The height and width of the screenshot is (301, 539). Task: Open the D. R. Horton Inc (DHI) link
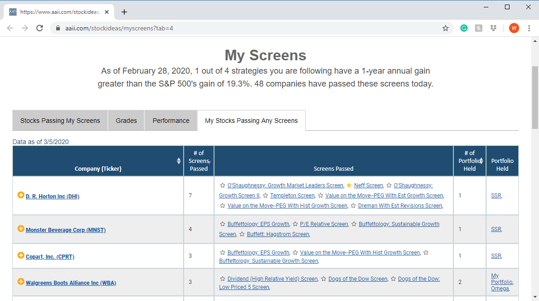pos(52,197)
